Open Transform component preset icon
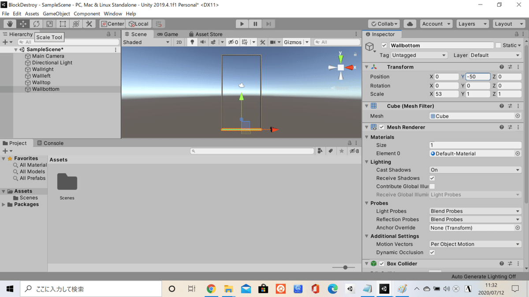This screenshot has width=529, height=297. (x=510, y=67)
